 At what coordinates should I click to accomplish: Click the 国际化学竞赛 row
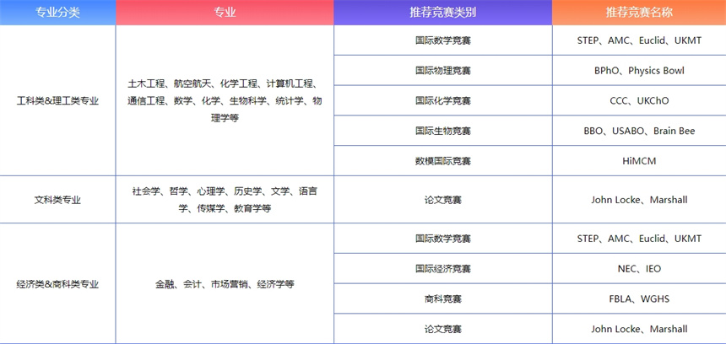point(442,100)
